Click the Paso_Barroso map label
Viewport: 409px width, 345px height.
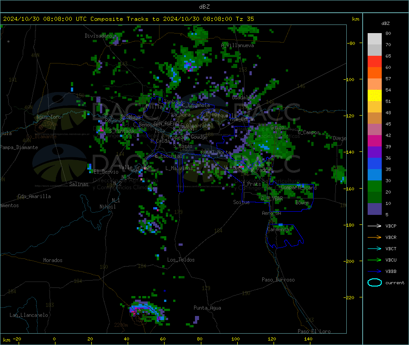(278, 280)
